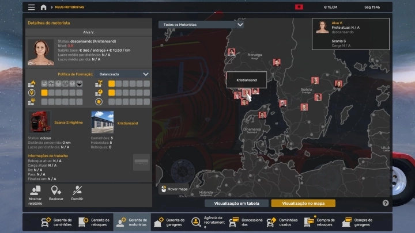Image resolution: width=415 pixels, height=233 pixels.
Task: Select the first ADR class icon (explosives)
Action: [44, 84]
